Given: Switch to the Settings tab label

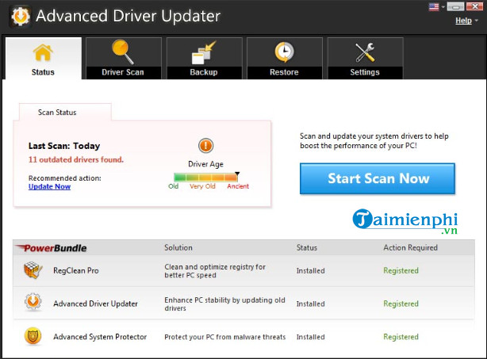Looking at the screenshot, I should (x=365, y=72).
